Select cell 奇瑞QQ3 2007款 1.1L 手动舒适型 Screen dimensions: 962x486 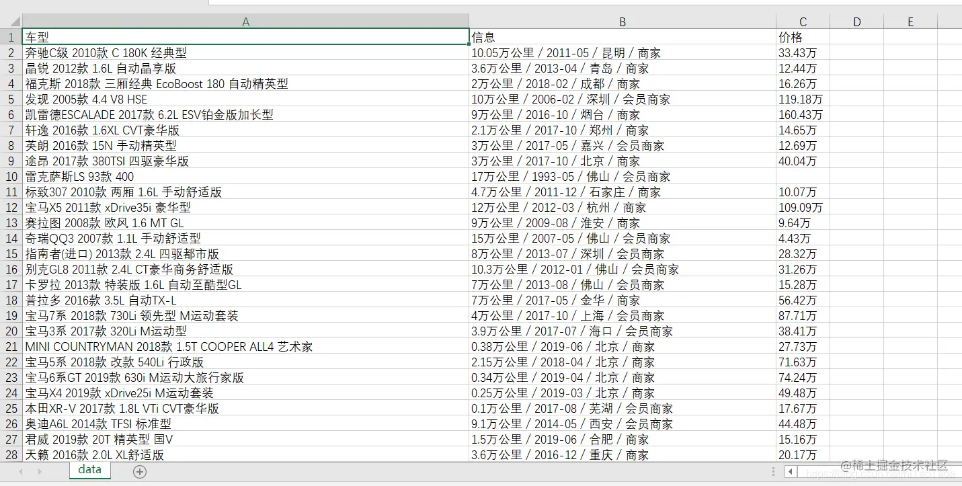click(246, 238)
